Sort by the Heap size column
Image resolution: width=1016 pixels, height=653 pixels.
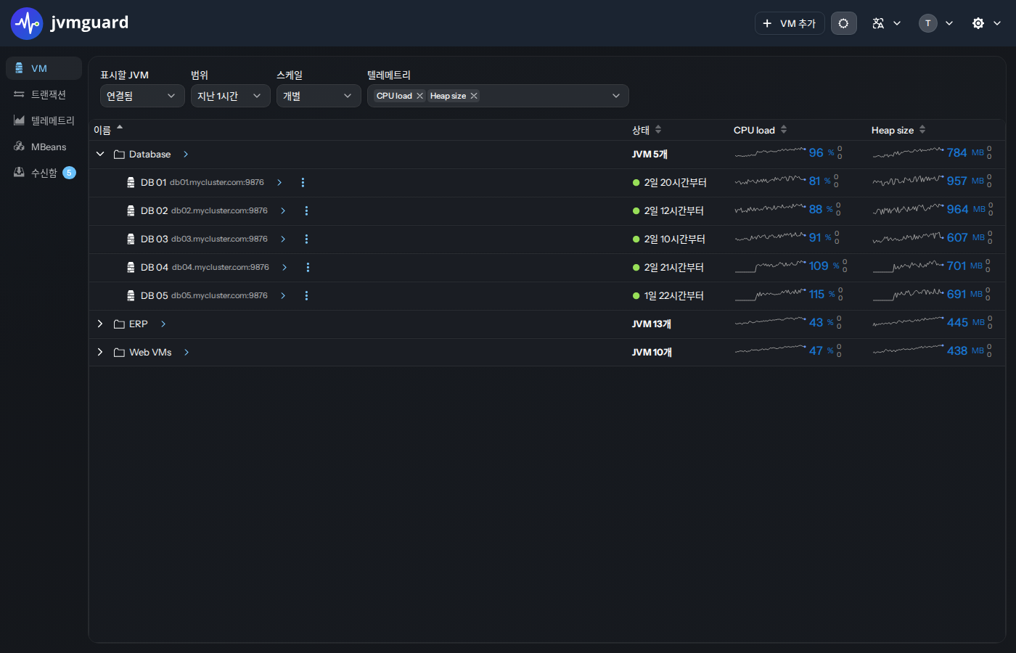click(x=898, y=130)
